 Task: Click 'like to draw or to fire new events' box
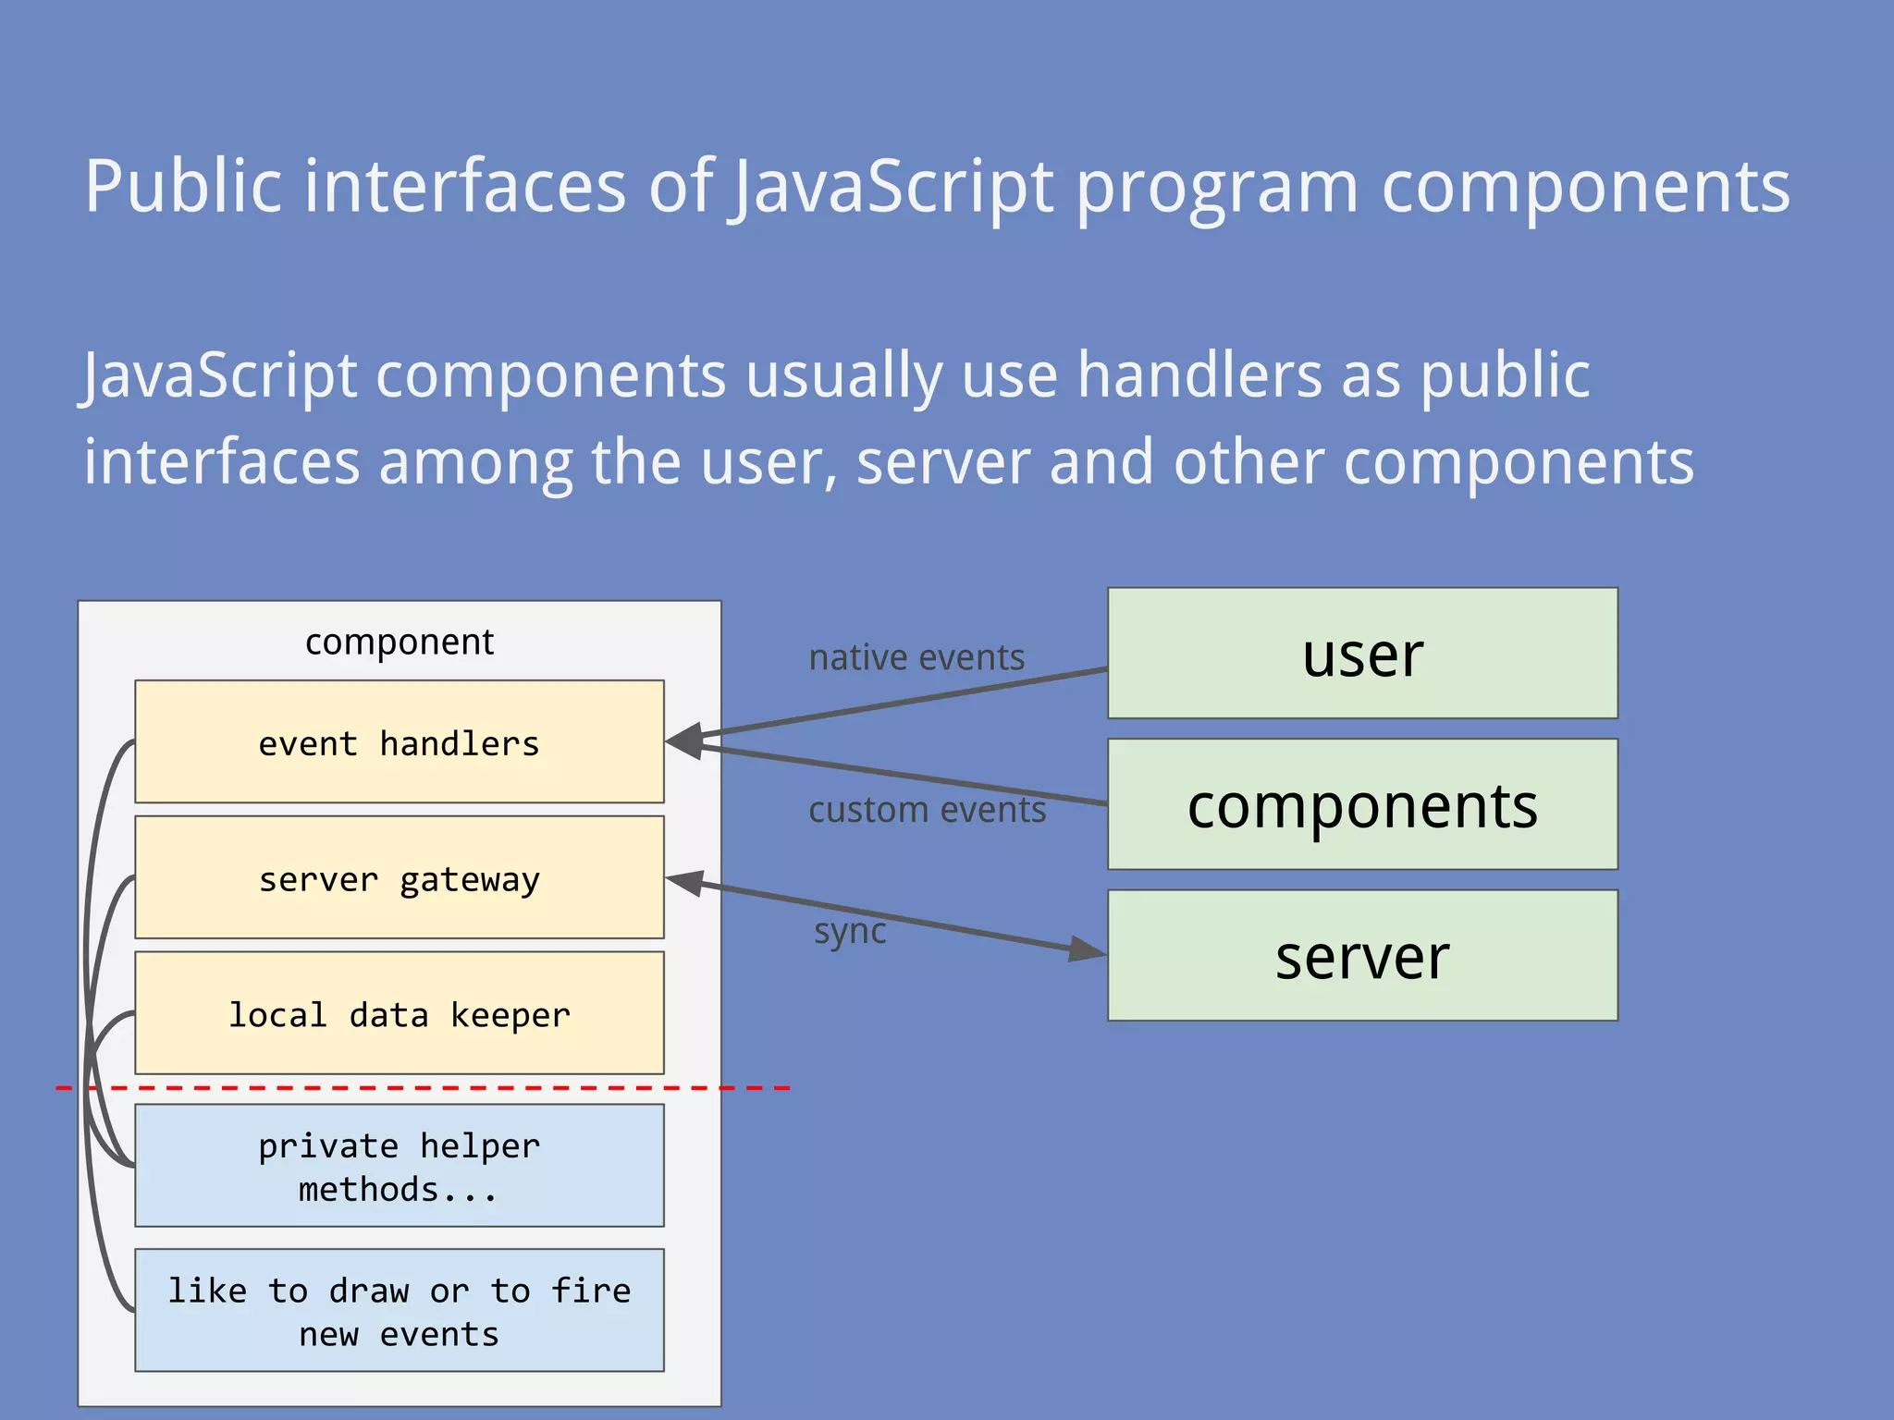(x=399, y=1310)
